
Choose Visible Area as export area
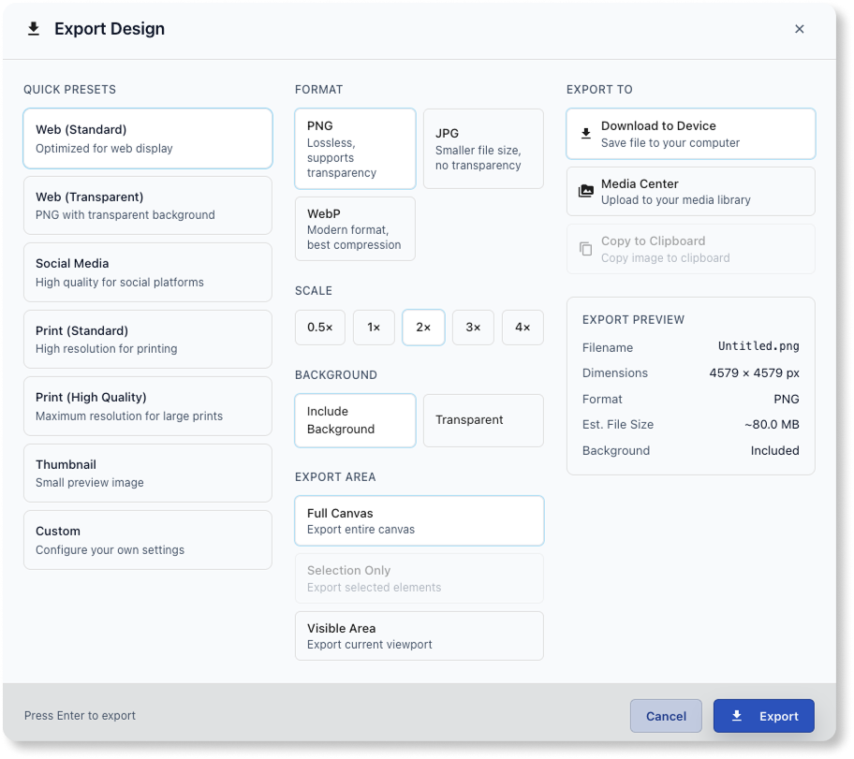419,635
